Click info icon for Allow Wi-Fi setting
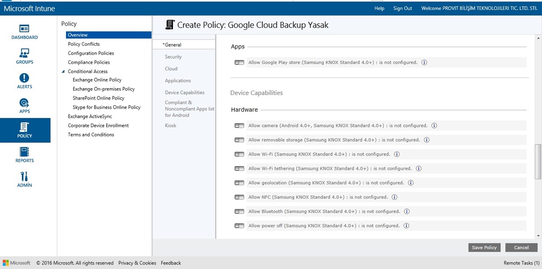 click(397, 154)
